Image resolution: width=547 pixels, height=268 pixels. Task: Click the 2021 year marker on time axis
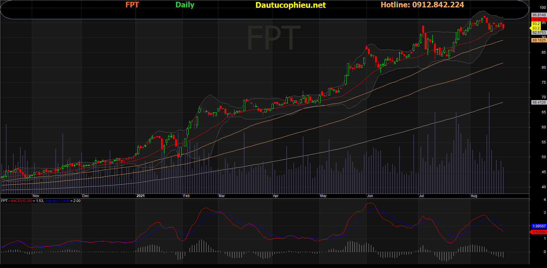[141, 196]
